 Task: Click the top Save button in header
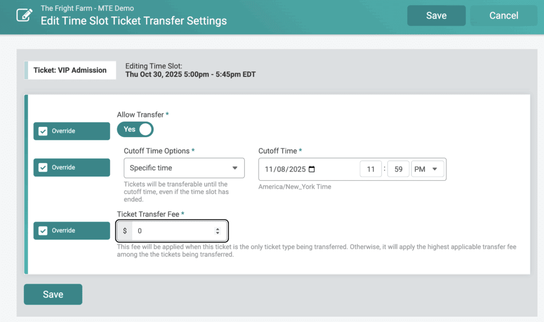click(x=436, y=15)
